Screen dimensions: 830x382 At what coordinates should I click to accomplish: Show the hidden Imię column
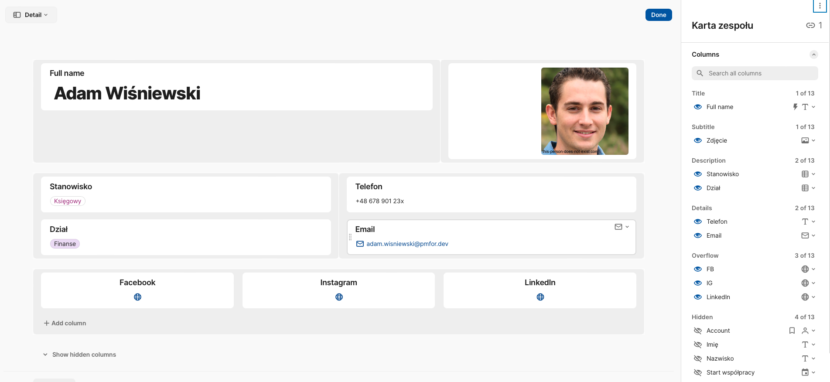click(x=697, y=344)
